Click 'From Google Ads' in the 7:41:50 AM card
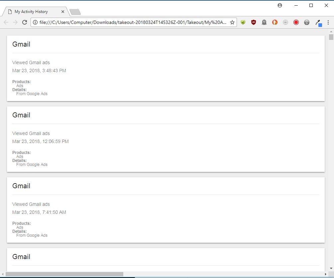 coord(32,235)
